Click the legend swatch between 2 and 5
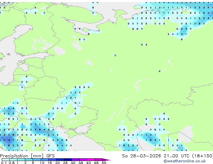The height and width of the screenshot is (164, 213). 29,160
